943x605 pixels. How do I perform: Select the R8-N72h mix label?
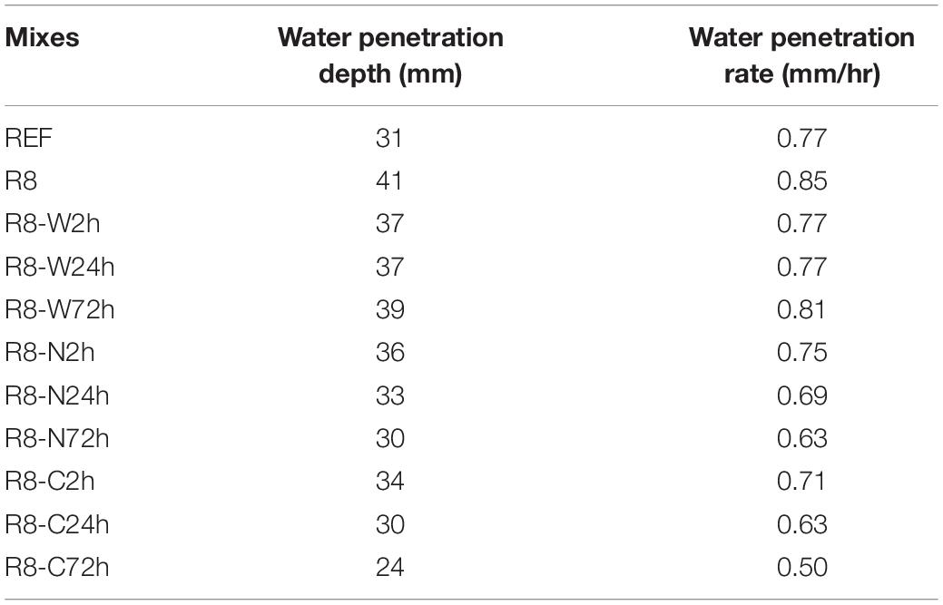pos(57,438)
